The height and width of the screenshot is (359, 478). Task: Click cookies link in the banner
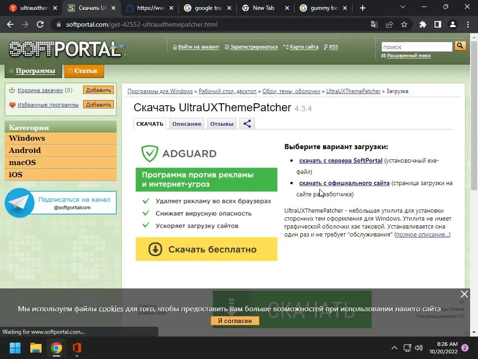click(111, 309)
